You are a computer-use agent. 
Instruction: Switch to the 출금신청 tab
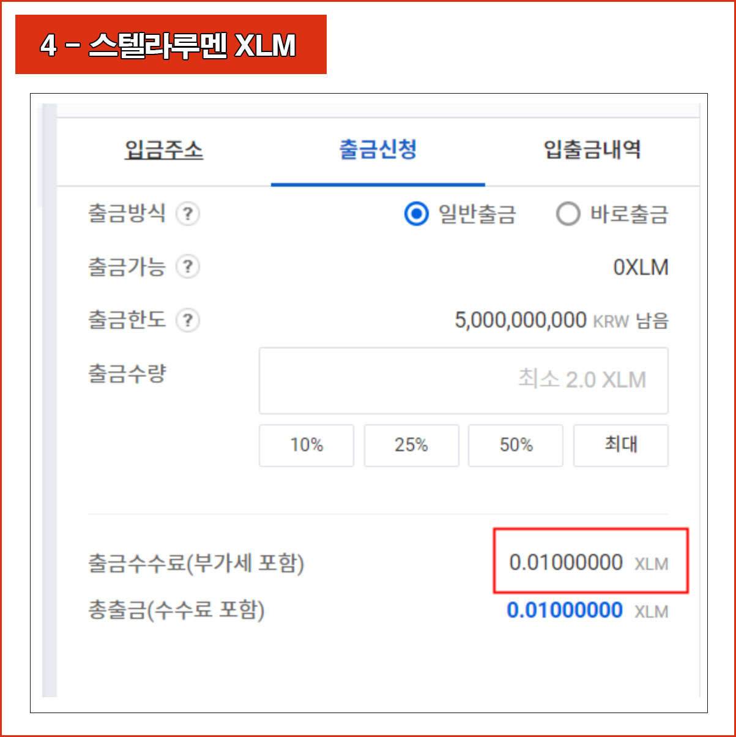(378, 150)
